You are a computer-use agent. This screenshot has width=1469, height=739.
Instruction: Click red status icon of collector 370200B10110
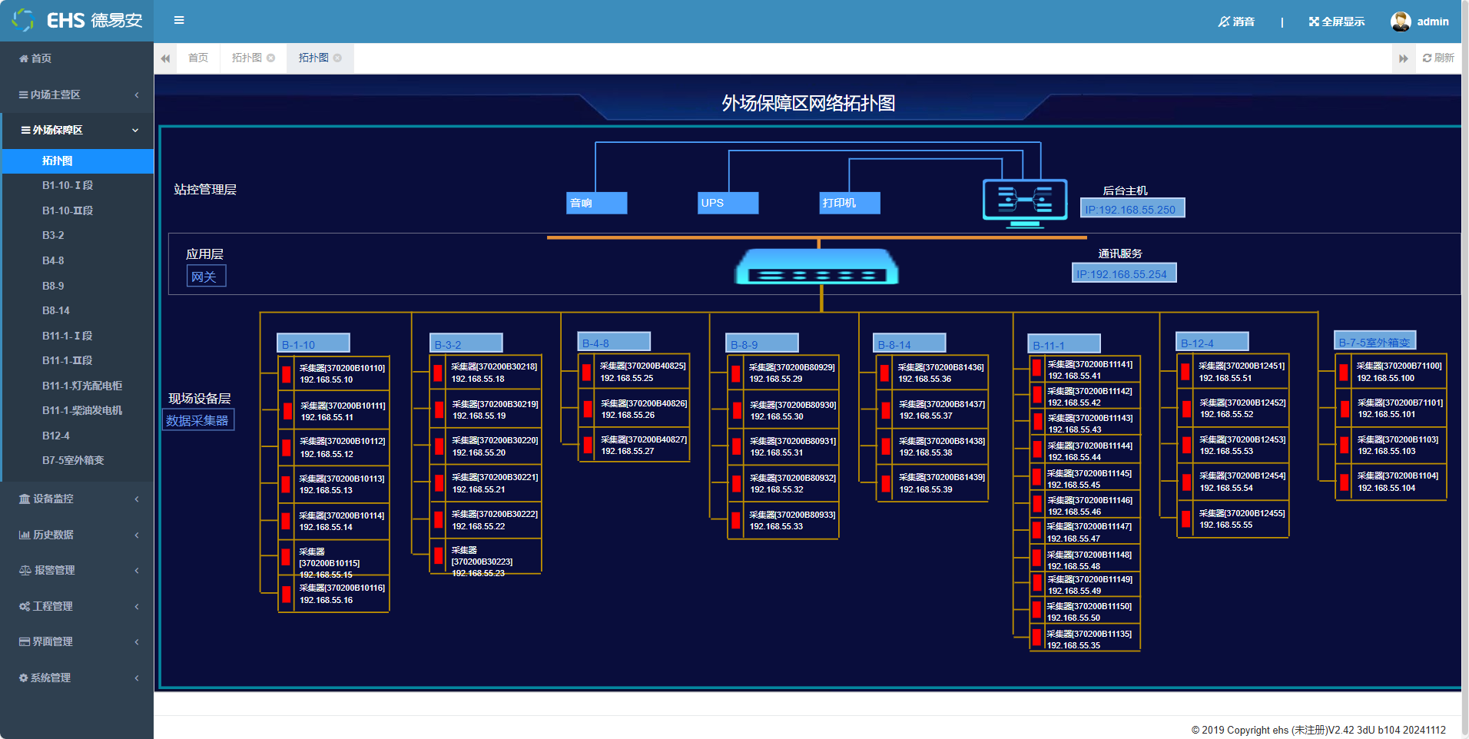coord(287,374)
